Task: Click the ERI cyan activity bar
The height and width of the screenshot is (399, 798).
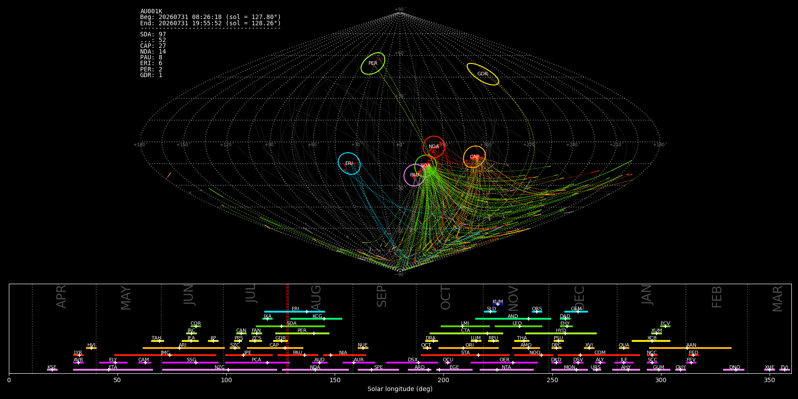Action: pyautogui.click(x=294, y=312)
